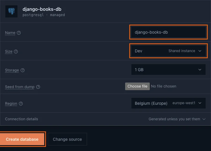Click the PostgreSQL elephant logo

11,11
